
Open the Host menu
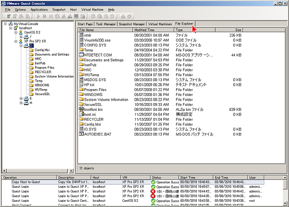pyautogui.click(x=73, y=10)
